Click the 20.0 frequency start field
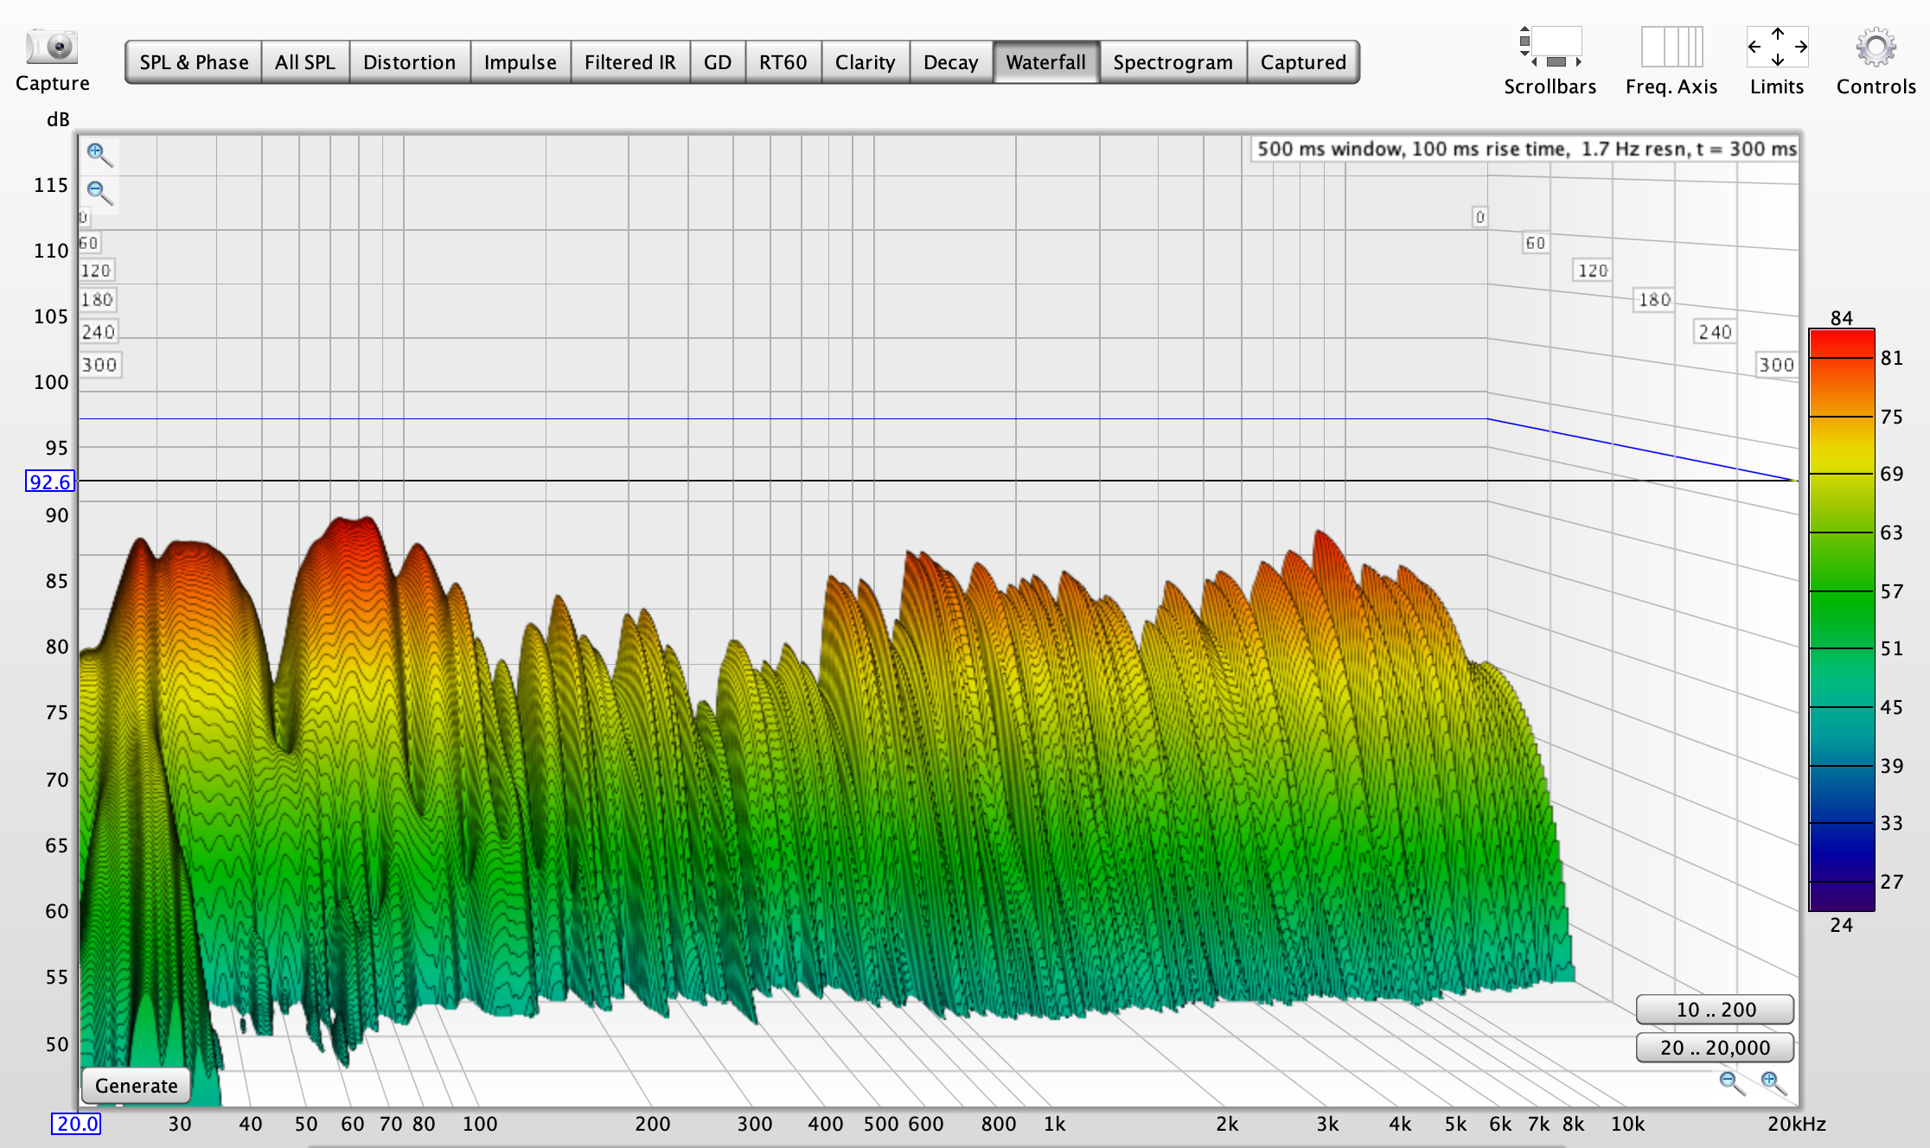The width and height of the screenshot is (1930, 1148). pyautogui.click(x=76, y=1124)
